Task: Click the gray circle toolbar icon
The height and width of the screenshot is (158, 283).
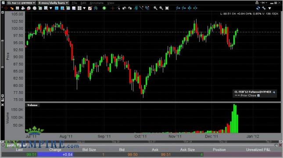Action: pos(35,8)
